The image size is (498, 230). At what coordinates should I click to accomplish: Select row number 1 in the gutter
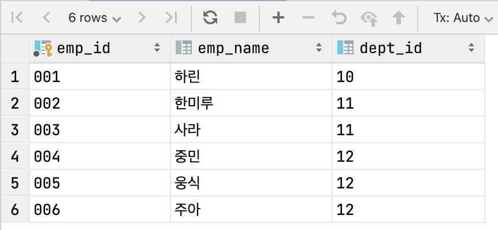[15, 76]
